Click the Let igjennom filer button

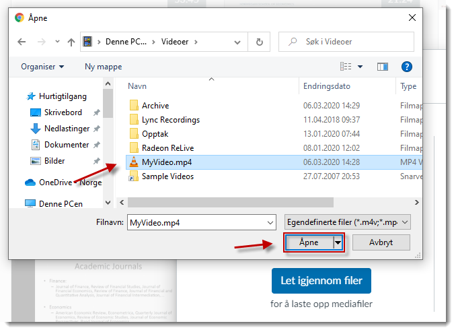pyautogui.click(x=321, y=281)
